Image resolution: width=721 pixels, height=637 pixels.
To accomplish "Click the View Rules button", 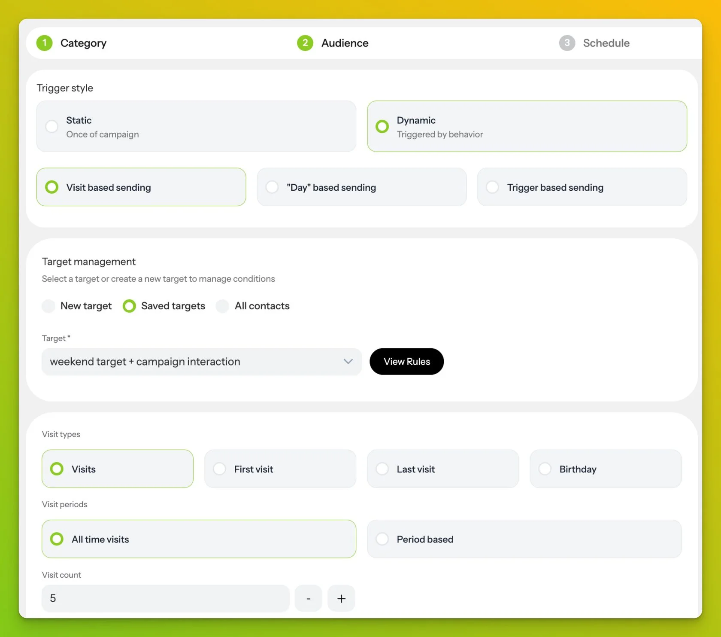I will (406, 362).
